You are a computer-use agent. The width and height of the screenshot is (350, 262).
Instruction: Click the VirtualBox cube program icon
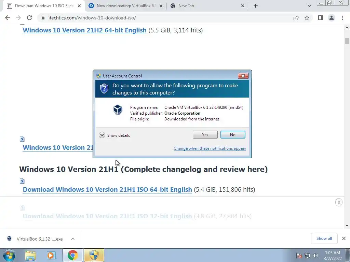coord(118,110)
